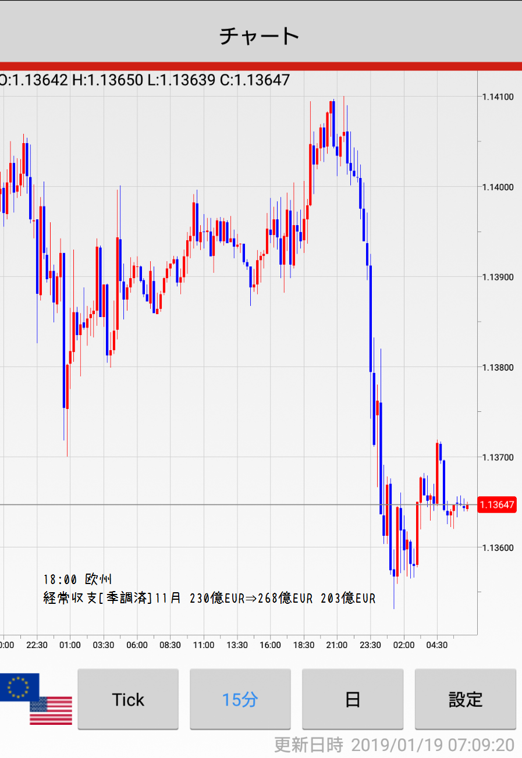522x758 pixels.
Task: Tap the US flag currency icon
Action: pos(51,710)
